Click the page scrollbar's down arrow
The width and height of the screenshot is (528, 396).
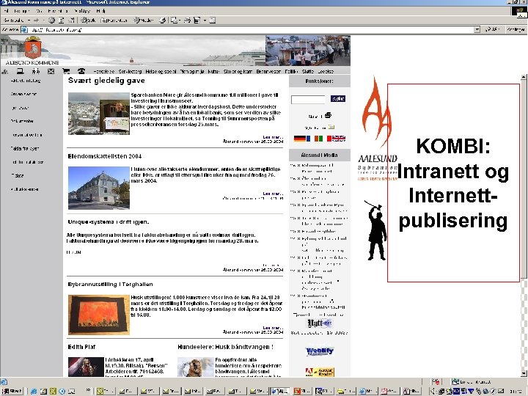524,373
